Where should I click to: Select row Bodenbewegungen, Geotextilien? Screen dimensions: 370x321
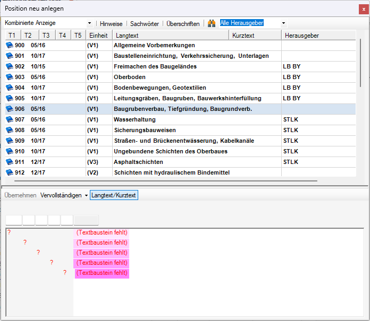pos(180,88)
